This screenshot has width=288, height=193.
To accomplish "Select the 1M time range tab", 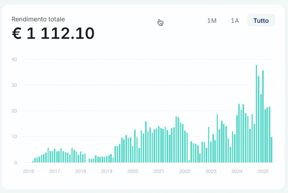I will (212, 20).
